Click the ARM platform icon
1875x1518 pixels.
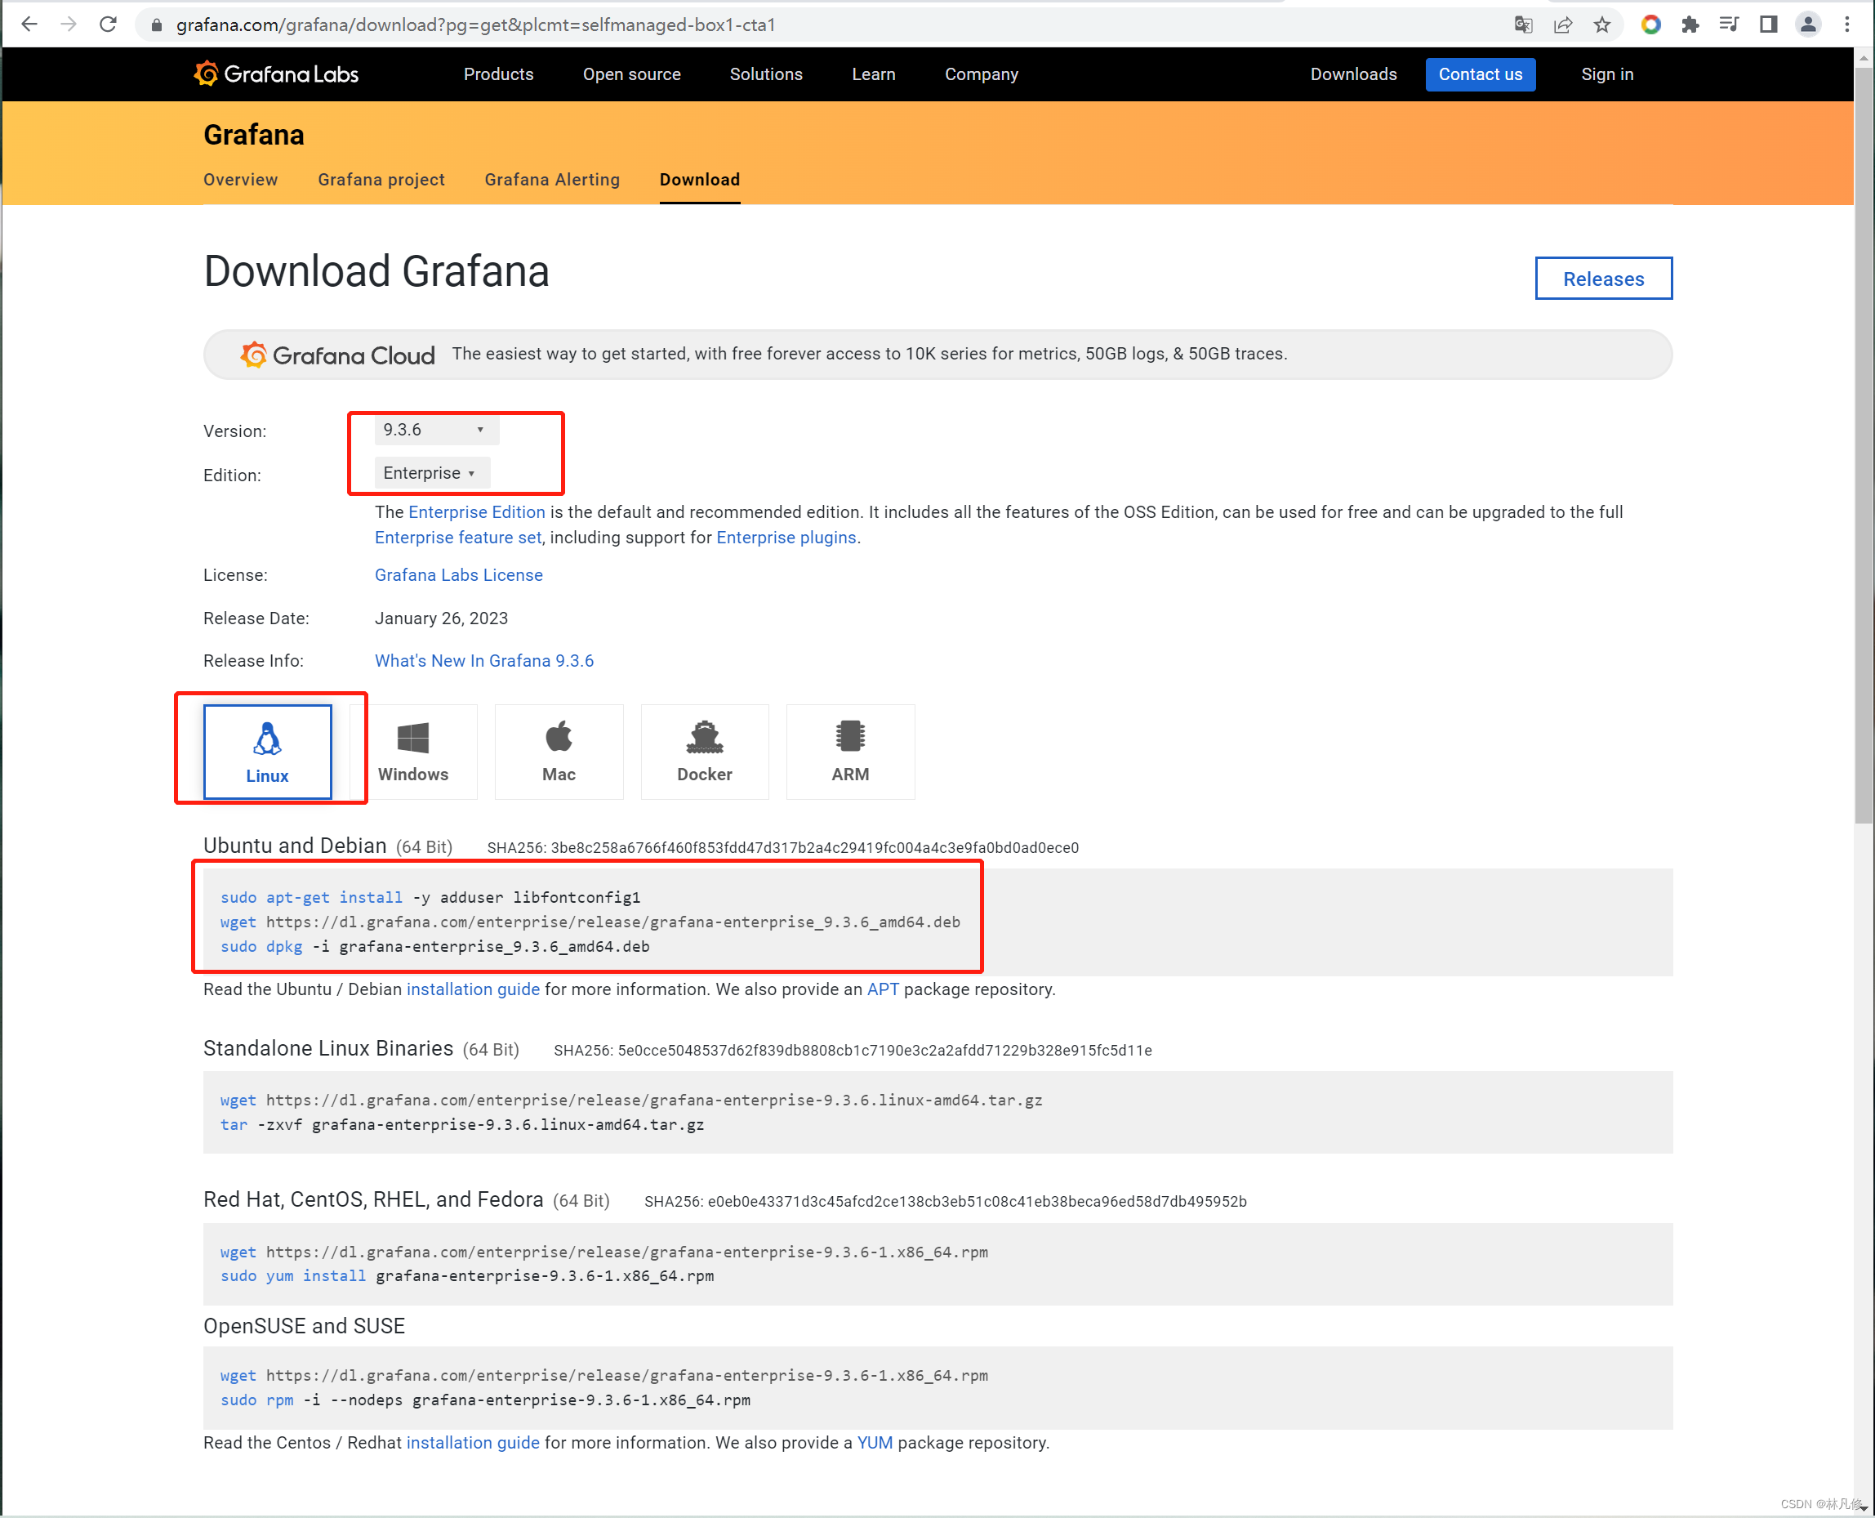[x=850, y=752]
